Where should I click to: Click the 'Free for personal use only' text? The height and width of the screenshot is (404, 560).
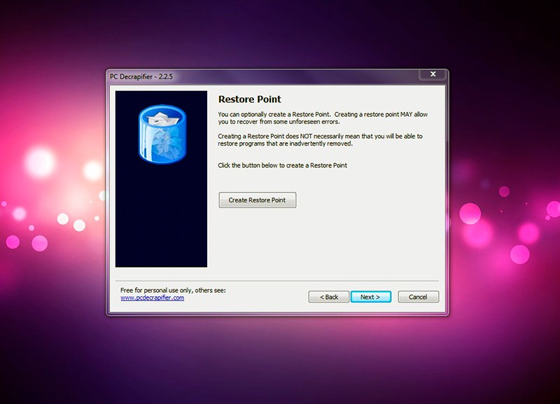(173, 290)
